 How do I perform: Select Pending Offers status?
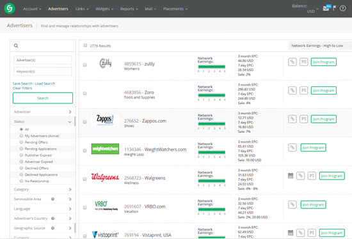coord(21,142)
